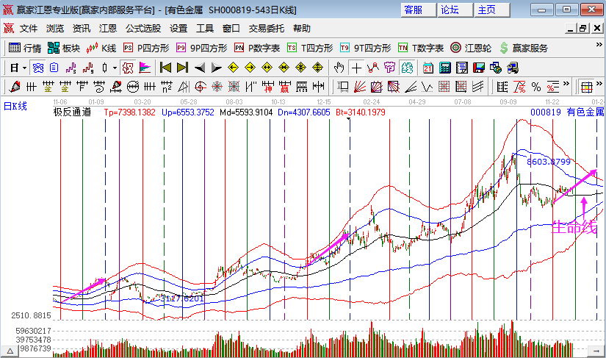Open 赢家服务 with the dollar icon
Image resolution: width=606 pixels, height=358 pixels.
pos(523,48)
